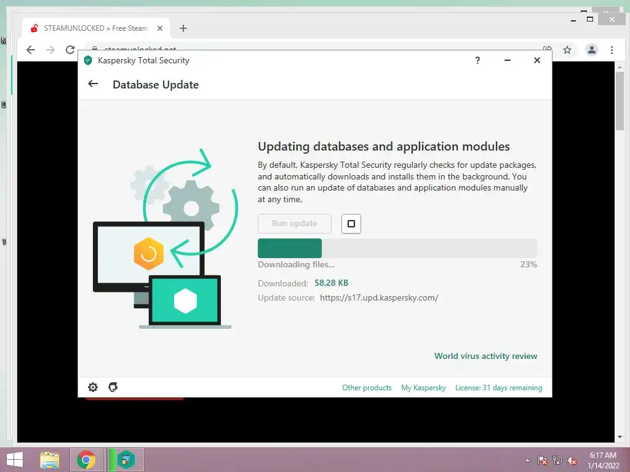
Task: Open Kaspersky help question mark
Action: [x=477, y=61]
